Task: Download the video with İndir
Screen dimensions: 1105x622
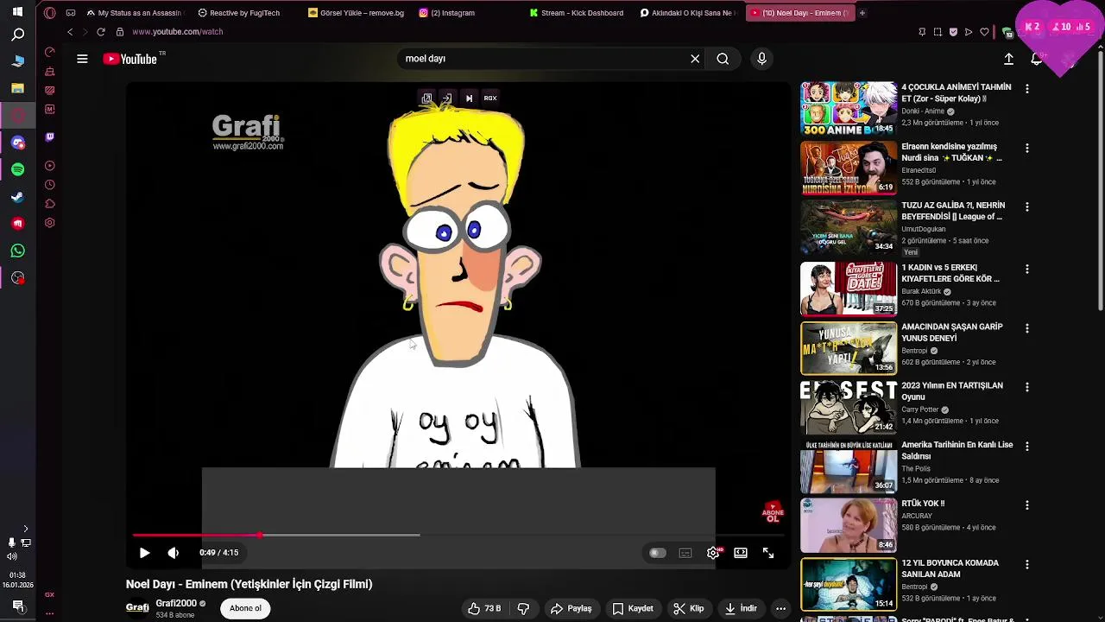Action: point(741,608)
